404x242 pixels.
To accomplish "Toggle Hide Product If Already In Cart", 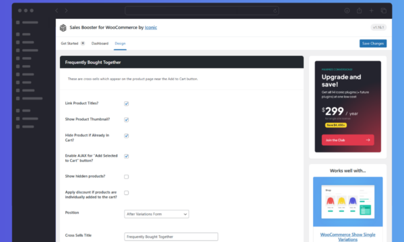I will pos(127,136).
